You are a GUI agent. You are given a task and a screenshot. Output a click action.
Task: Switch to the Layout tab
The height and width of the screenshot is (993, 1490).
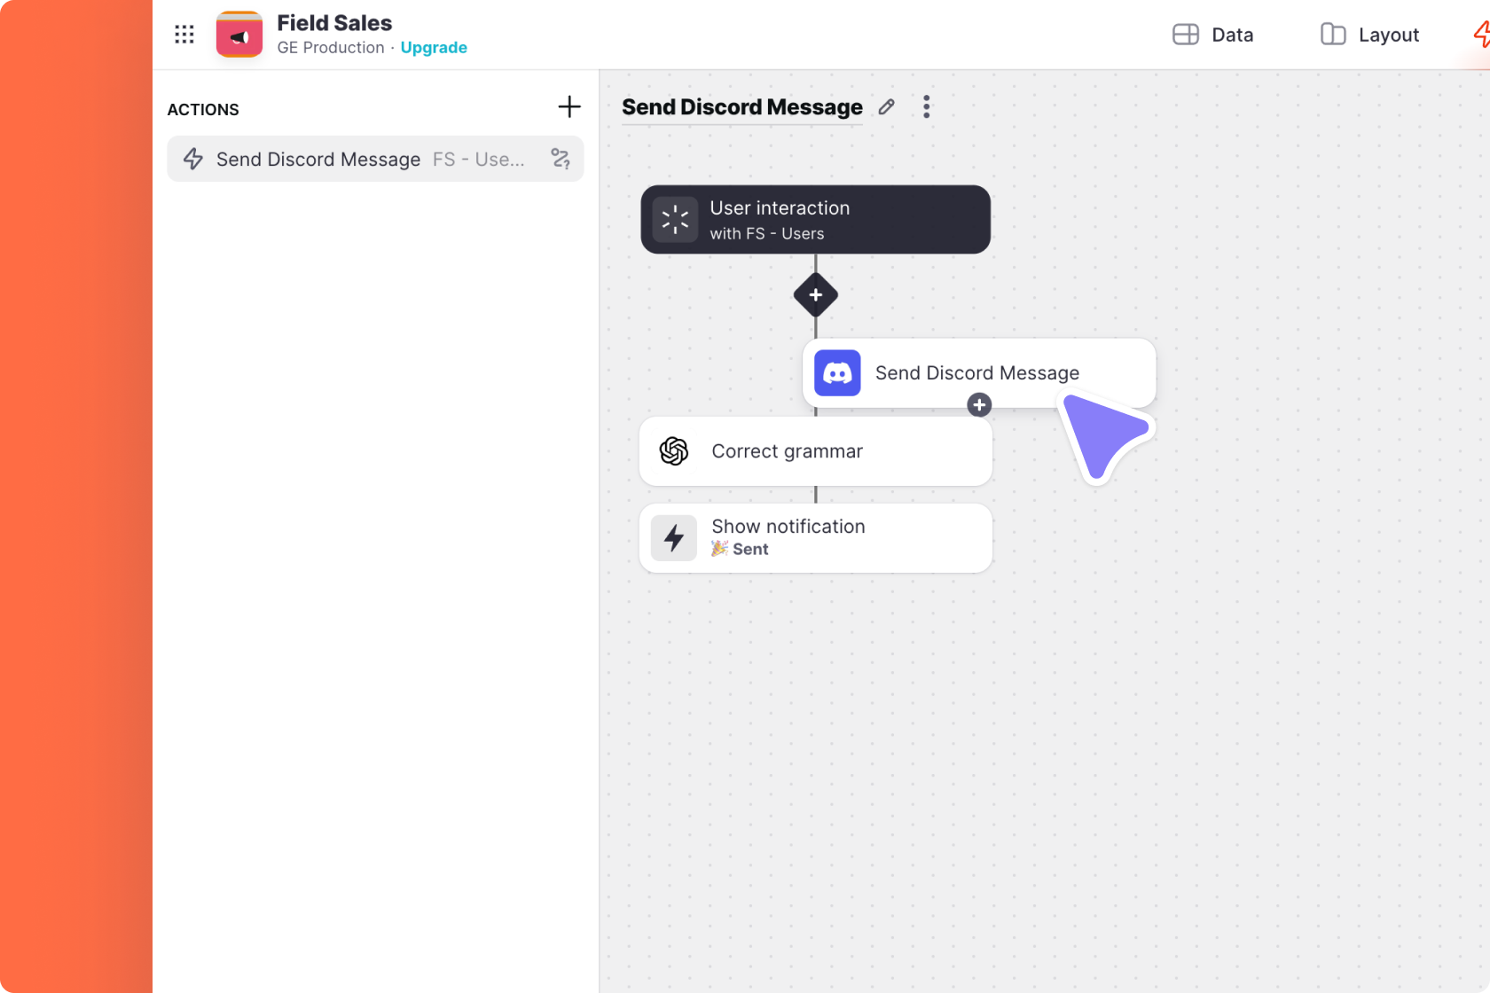tap(1369, 35)
